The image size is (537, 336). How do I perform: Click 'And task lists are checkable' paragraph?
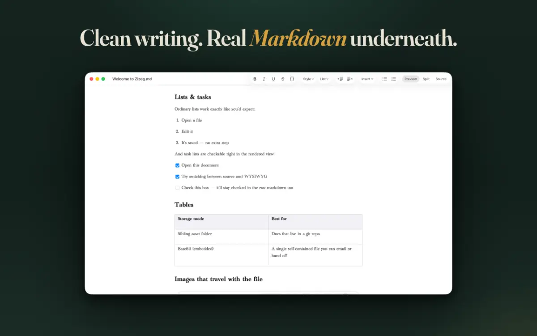pyautogui.click(x=225, y=154)
